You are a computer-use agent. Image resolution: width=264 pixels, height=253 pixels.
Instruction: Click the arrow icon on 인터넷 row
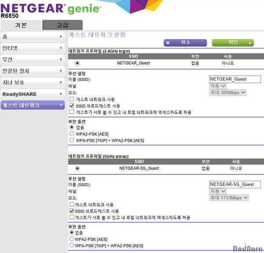tap(61, 48)
